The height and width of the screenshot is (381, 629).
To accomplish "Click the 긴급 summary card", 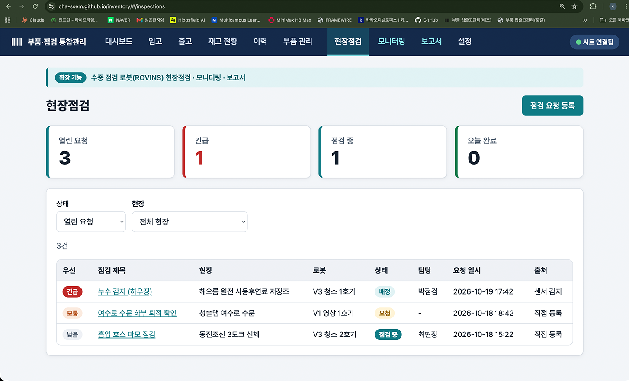I will 247,152.
